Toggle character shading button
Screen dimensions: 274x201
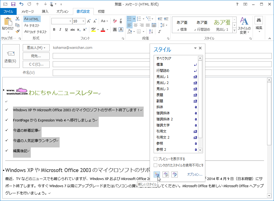(x=115, y=30)
